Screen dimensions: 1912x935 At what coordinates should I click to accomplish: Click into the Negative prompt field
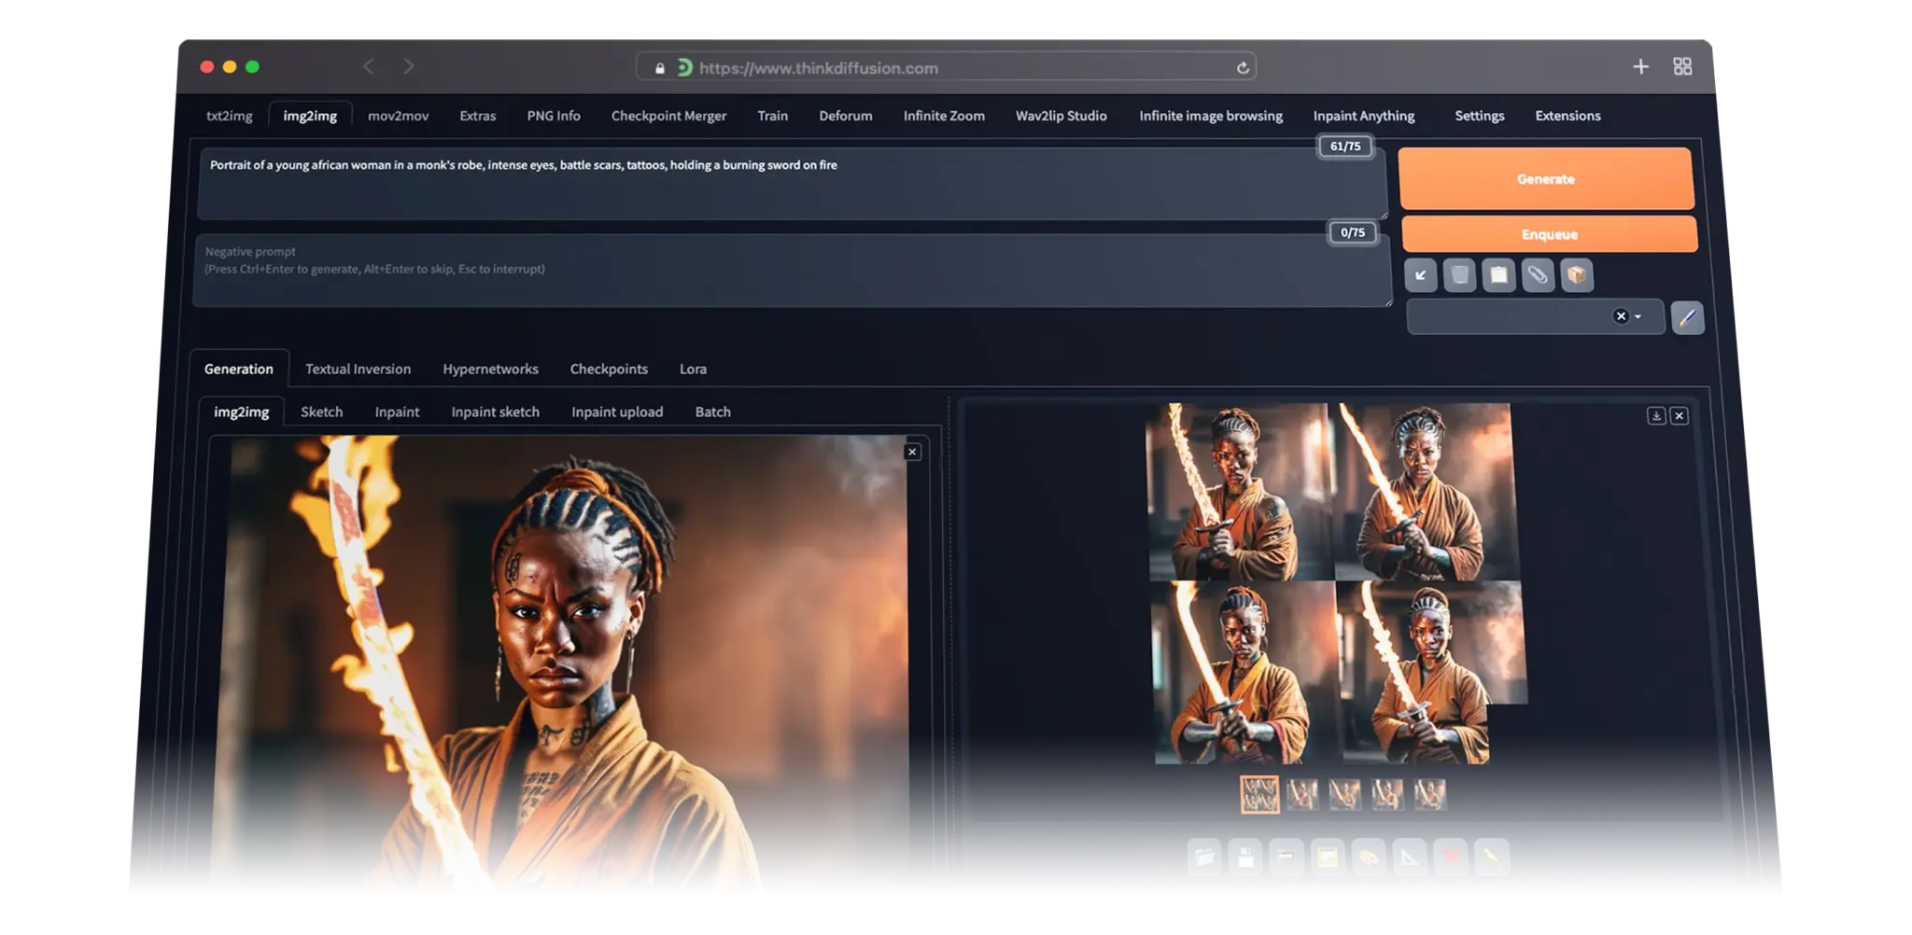[792, 271]
